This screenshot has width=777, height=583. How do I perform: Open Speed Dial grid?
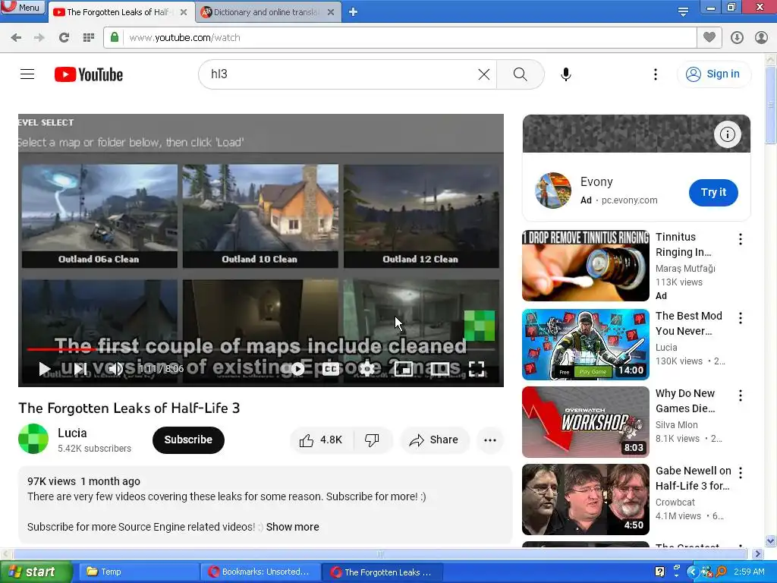coord(89,38)
